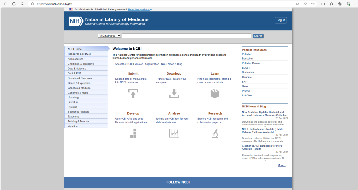Image resolution: width=358 pixels, height=190 pixels.
Task: Open the browser collections icon
Action: pos(340,4)
